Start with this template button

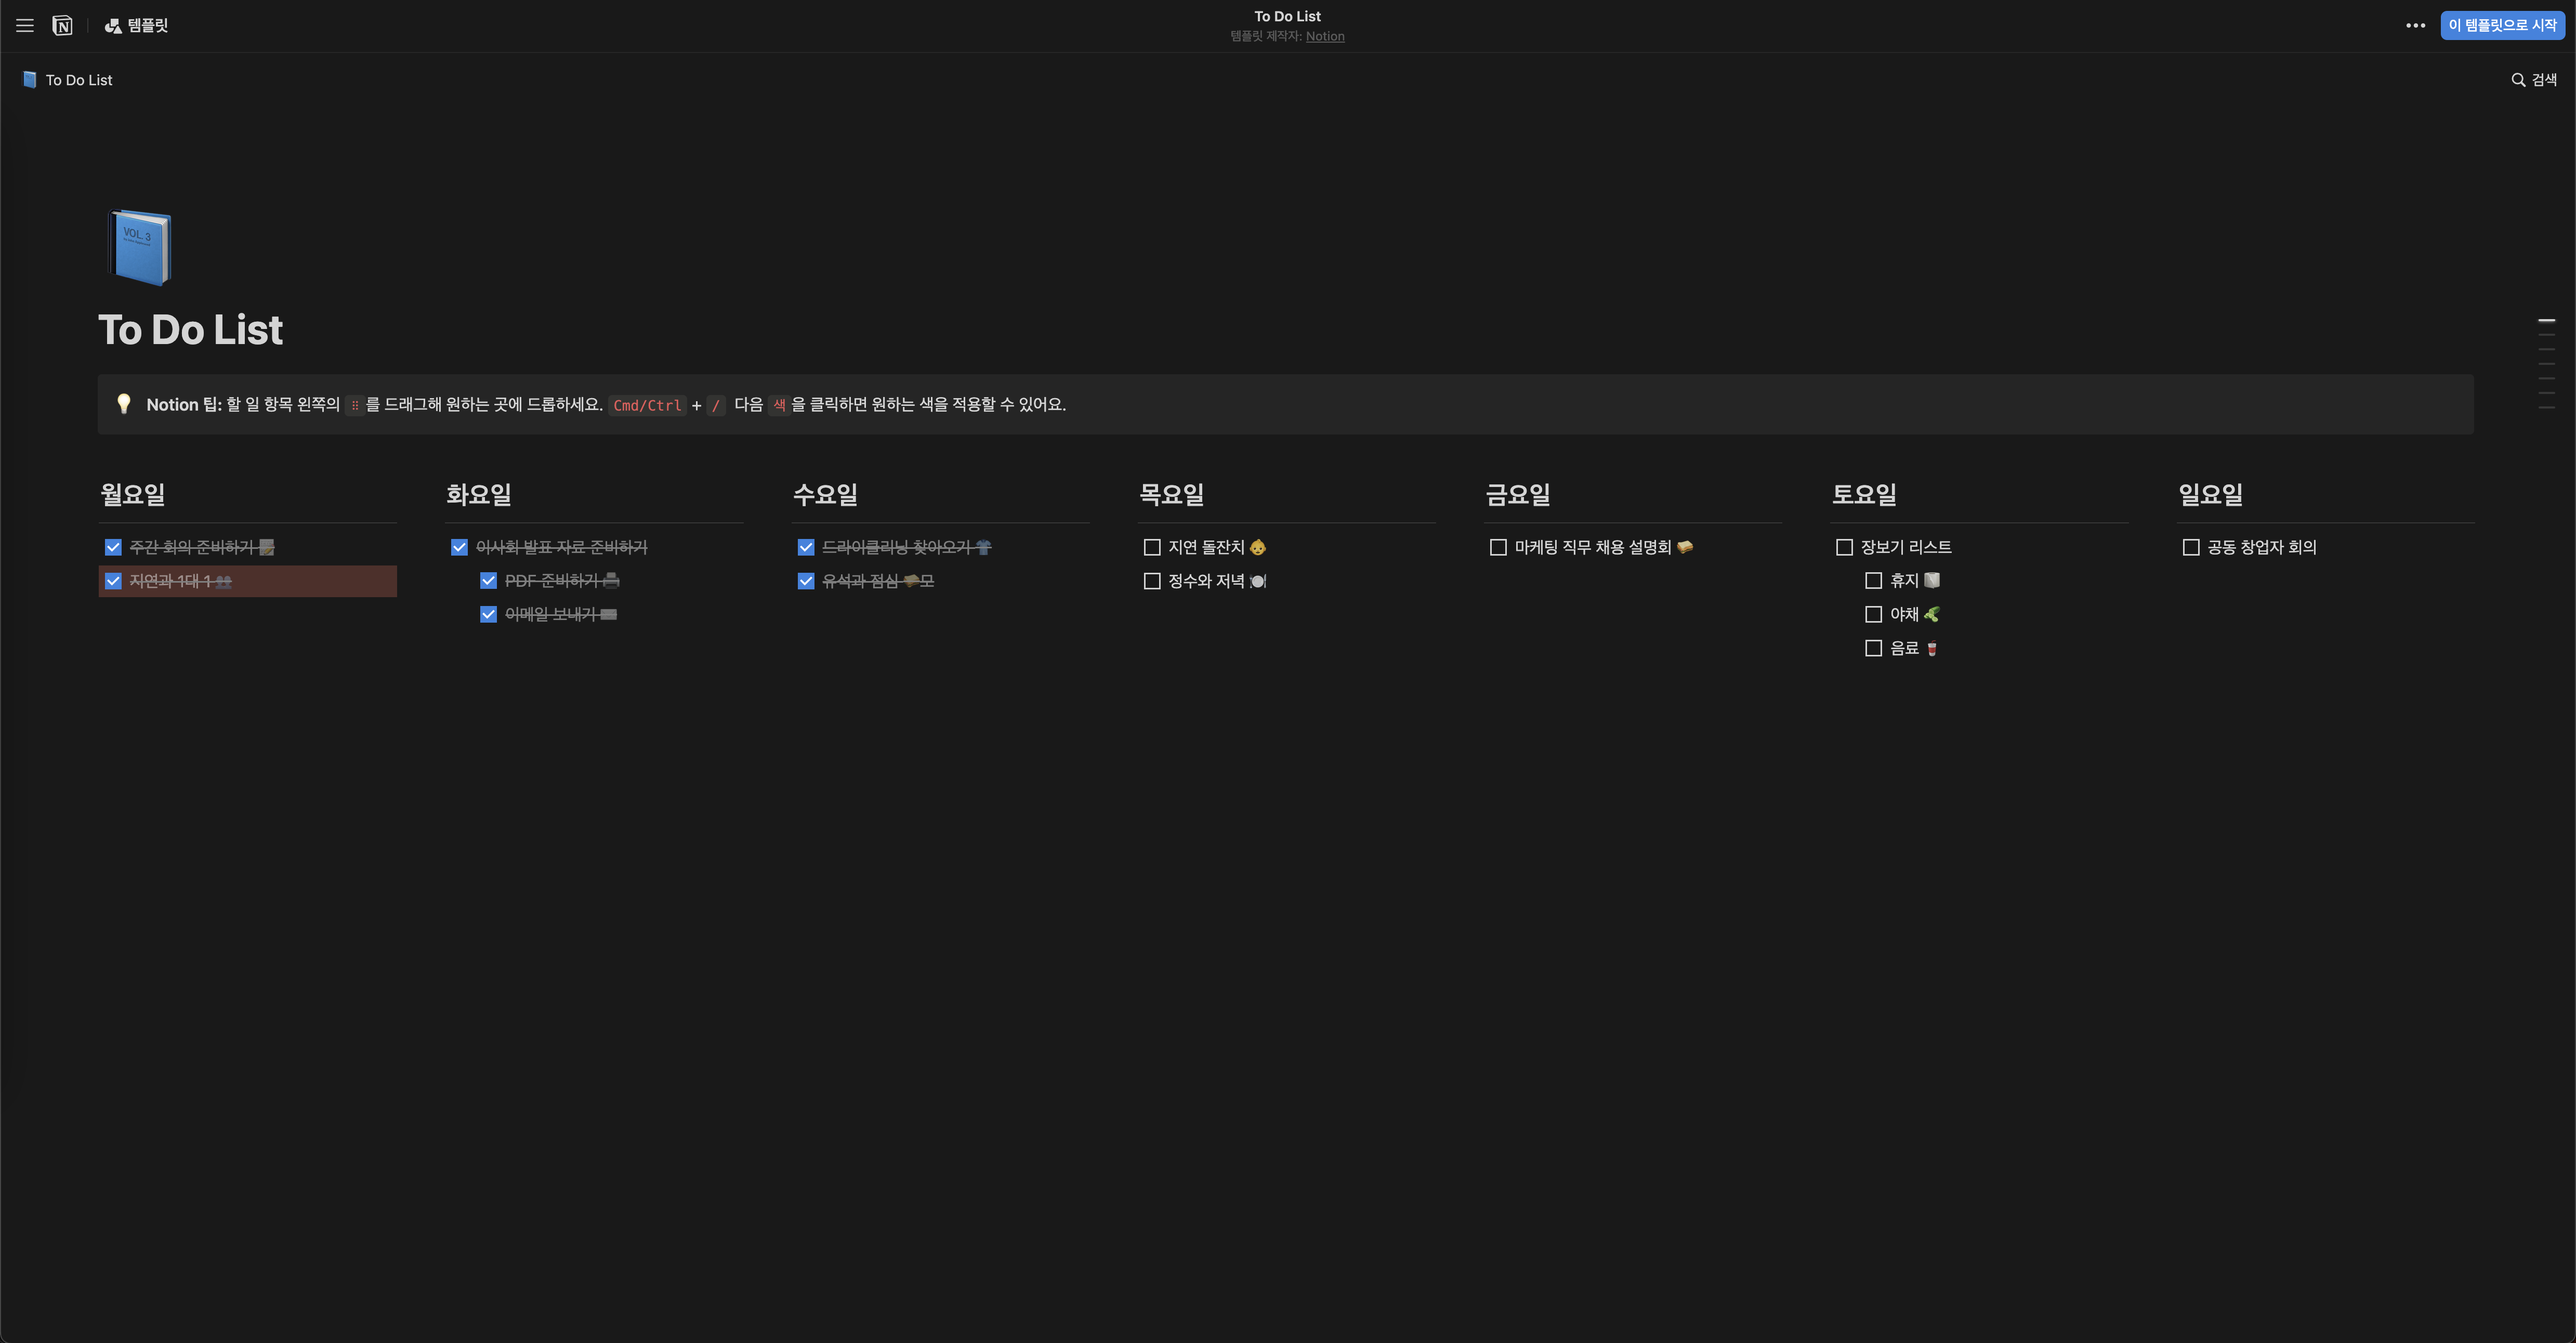point(2502,26)
